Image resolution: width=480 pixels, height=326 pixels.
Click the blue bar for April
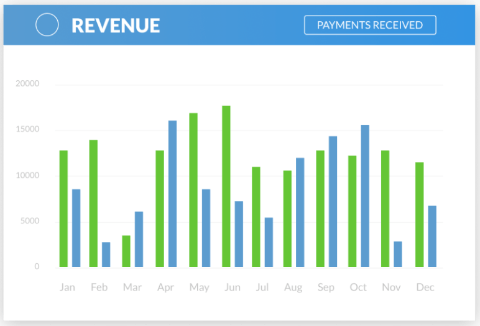coord(172,193)
